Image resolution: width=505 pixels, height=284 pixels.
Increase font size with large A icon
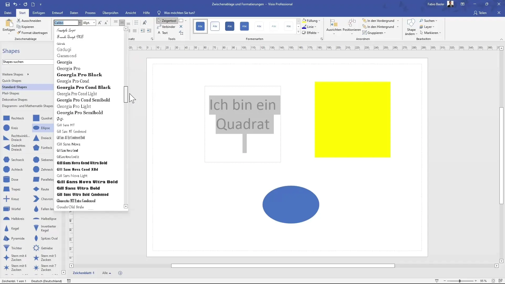pyautogui.click(x=100, y=23)
